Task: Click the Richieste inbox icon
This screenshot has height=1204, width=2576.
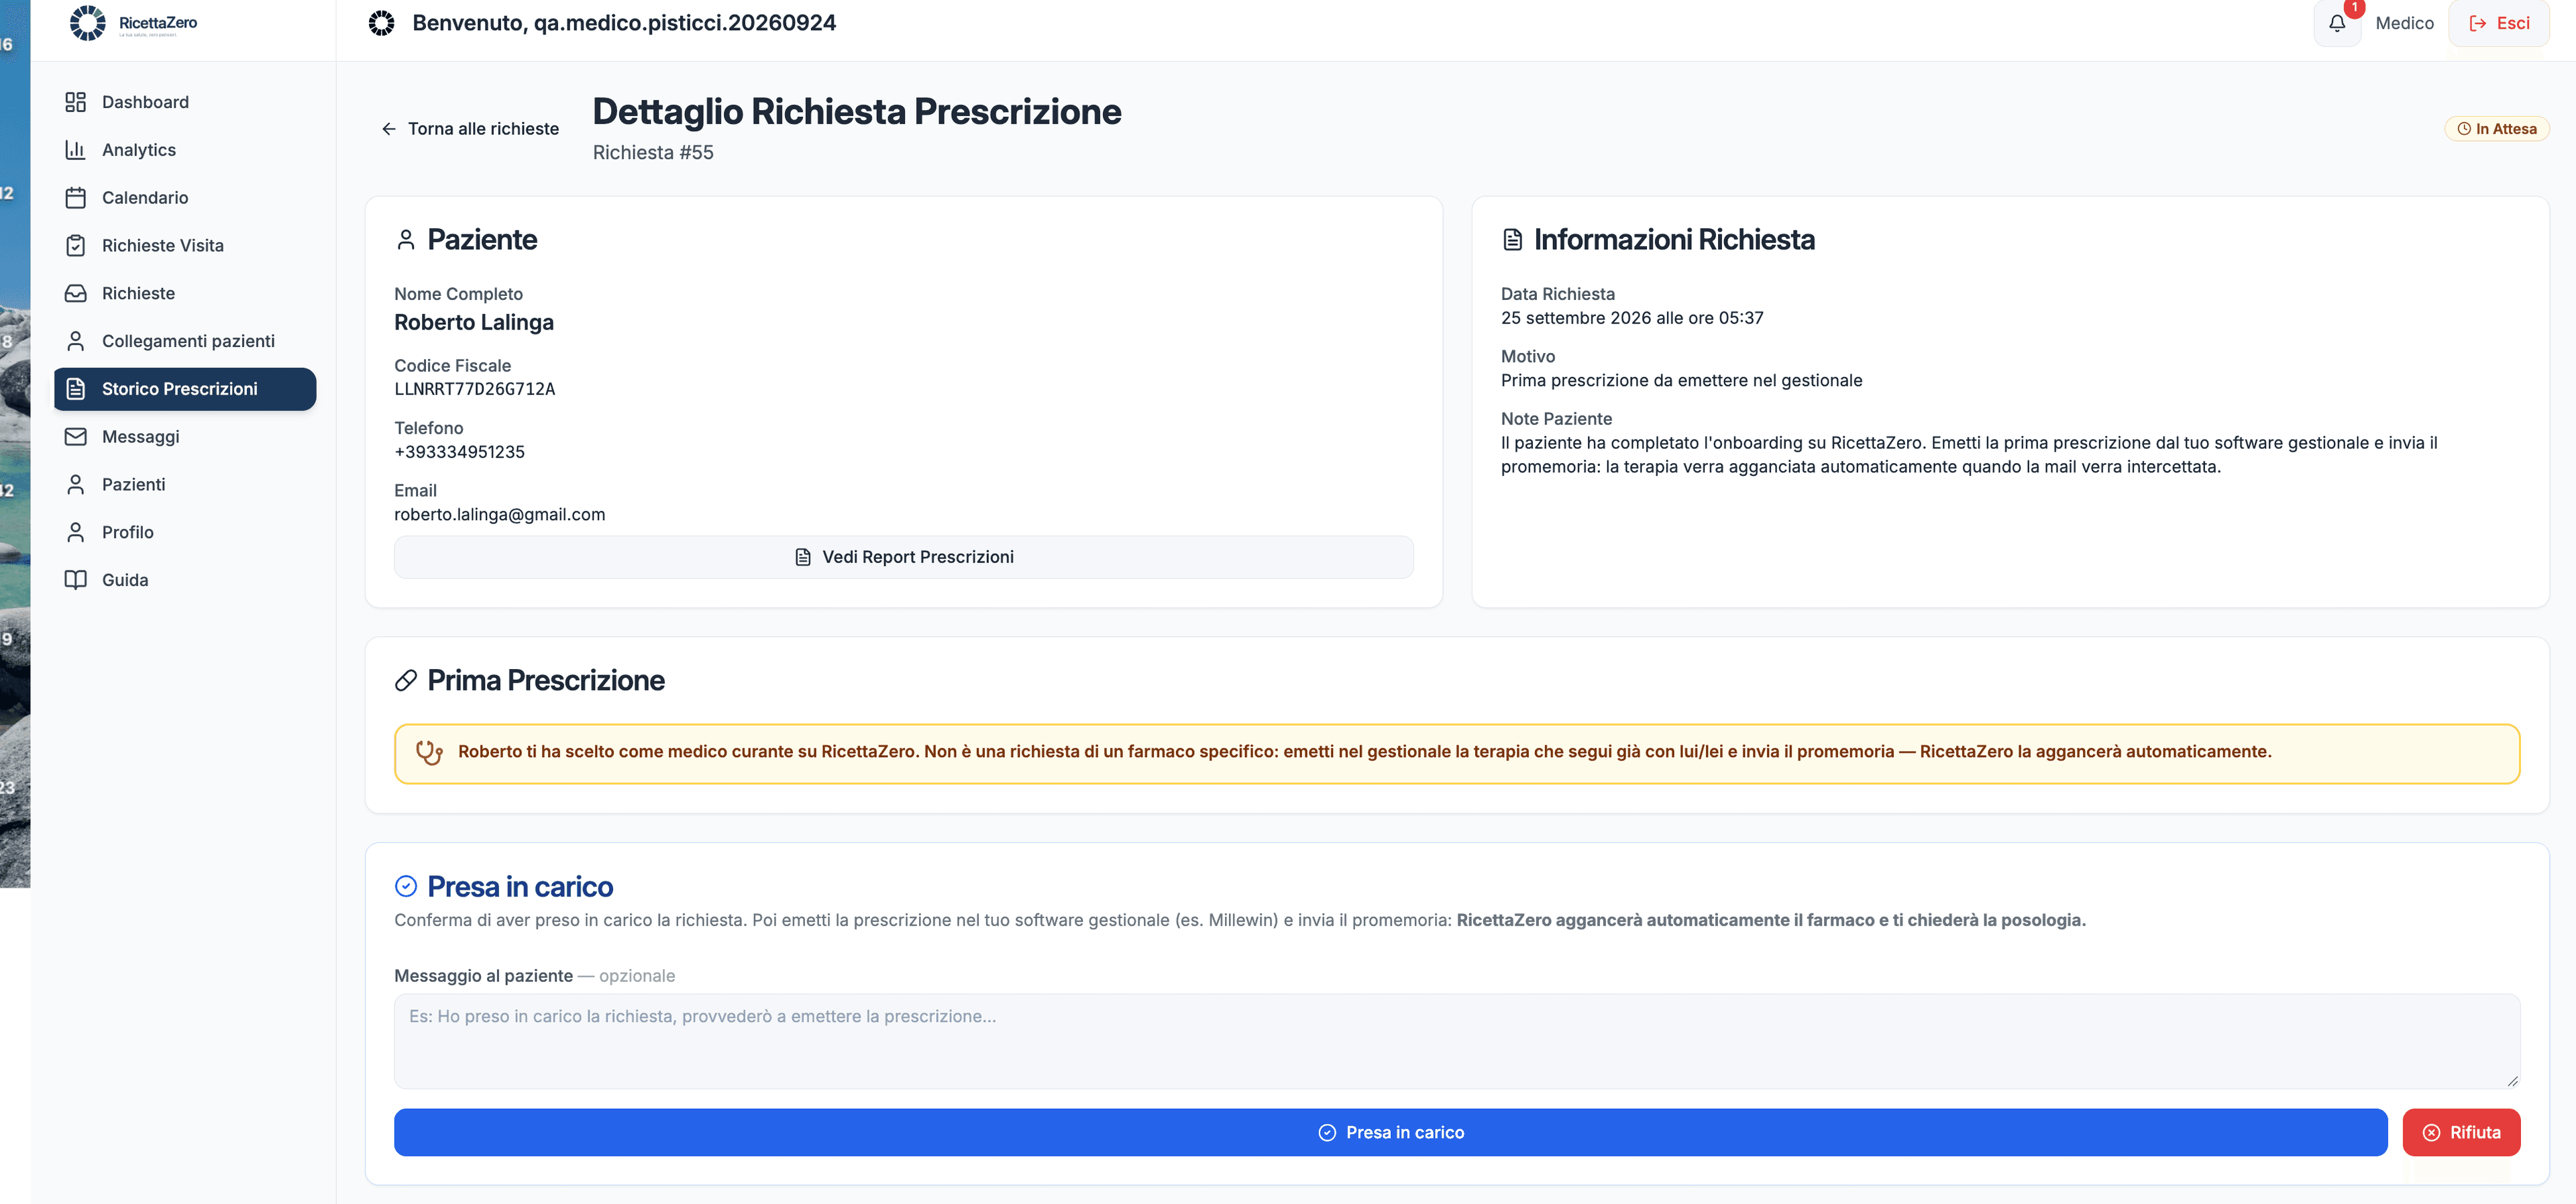Action: coord(75,293)
